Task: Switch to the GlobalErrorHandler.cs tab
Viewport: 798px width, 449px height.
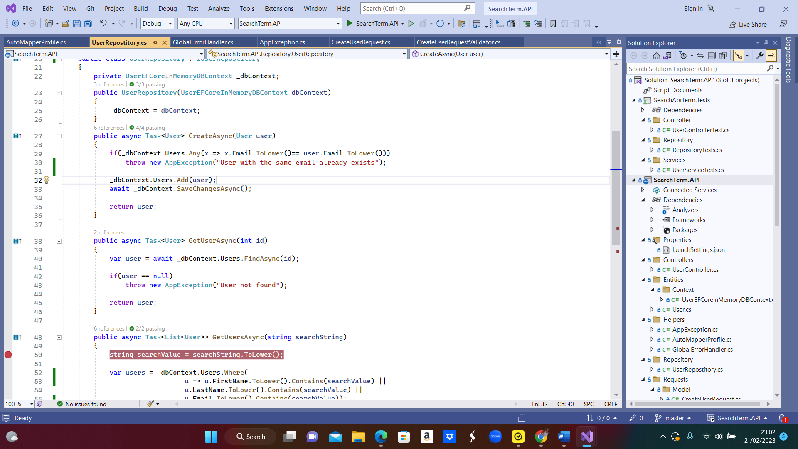Action: (203, 42)
